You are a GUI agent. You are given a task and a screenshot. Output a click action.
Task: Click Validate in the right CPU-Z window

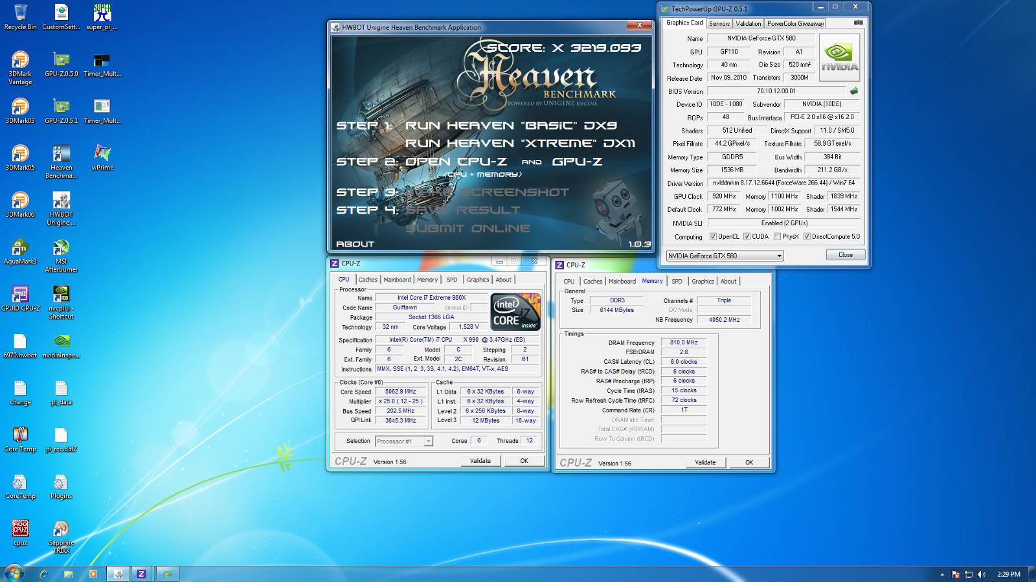[705, 462]
